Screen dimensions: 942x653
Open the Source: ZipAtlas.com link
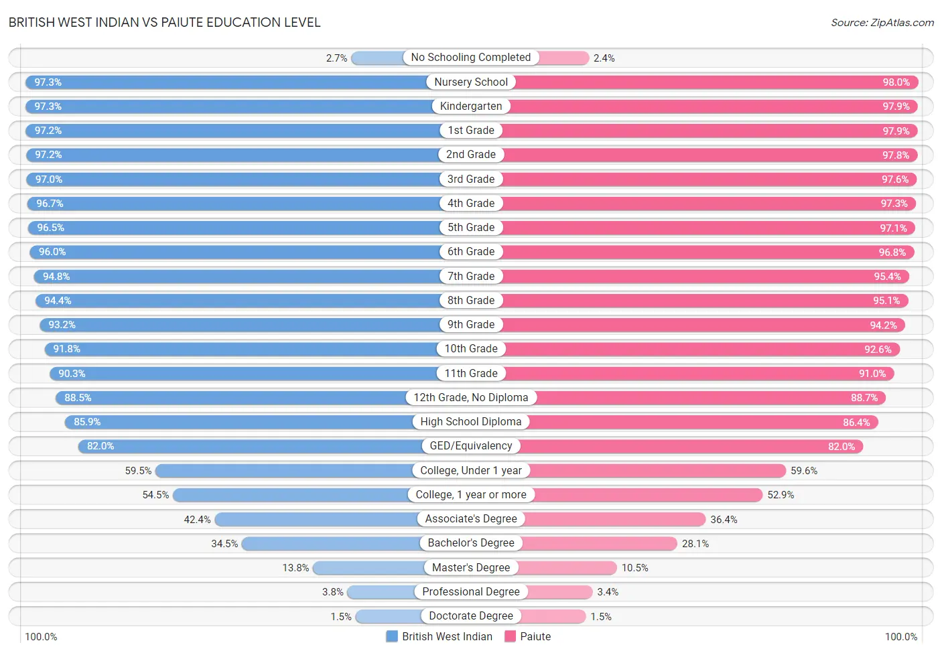tap(882, 22)
